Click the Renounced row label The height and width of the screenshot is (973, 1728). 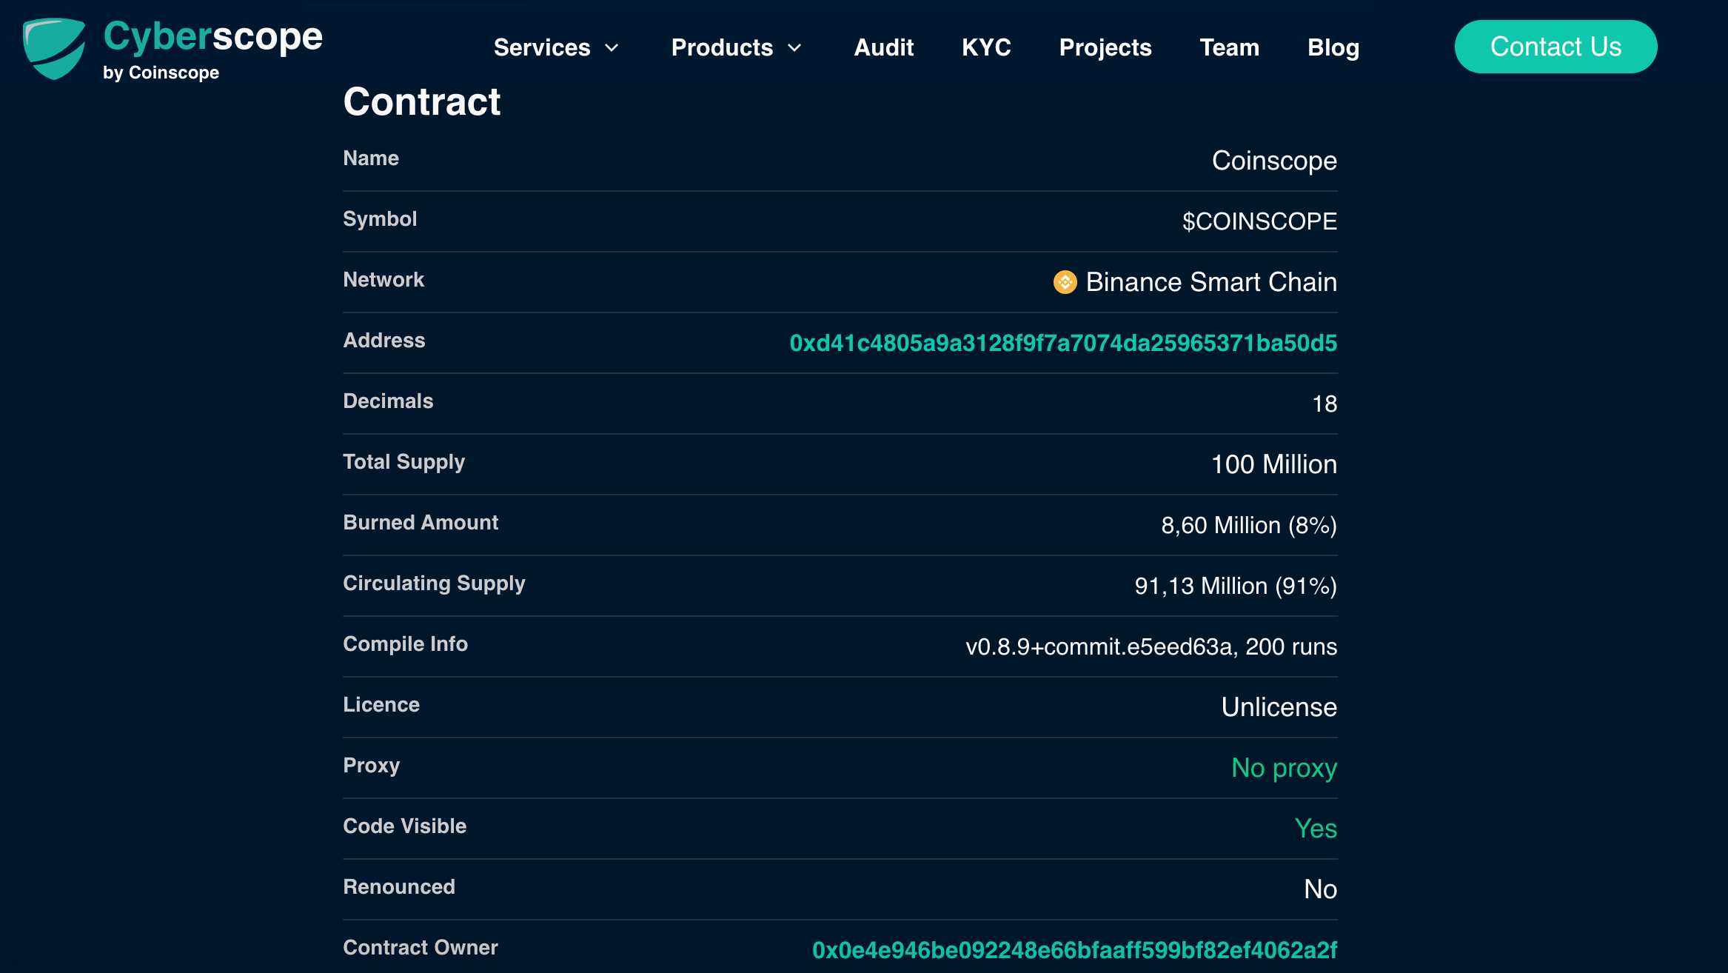399,886
